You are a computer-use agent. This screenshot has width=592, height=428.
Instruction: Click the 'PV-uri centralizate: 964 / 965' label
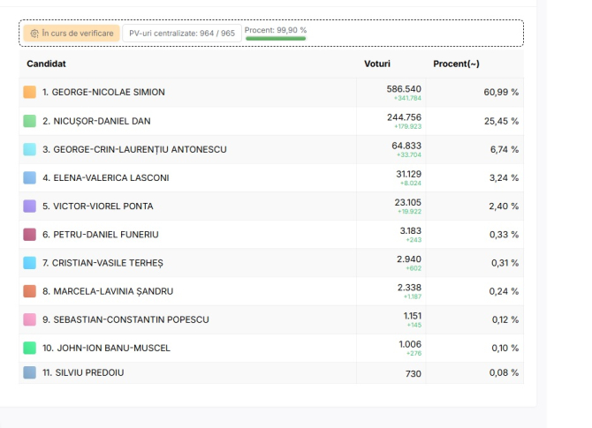click(182, 33)
